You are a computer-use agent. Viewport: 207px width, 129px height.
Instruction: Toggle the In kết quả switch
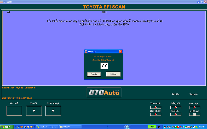195,114
